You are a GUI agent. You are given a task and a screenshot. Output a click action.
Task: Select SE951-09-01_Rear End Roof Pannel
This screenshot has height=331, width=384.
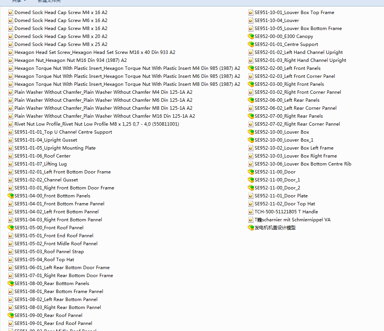pos(53,323)
